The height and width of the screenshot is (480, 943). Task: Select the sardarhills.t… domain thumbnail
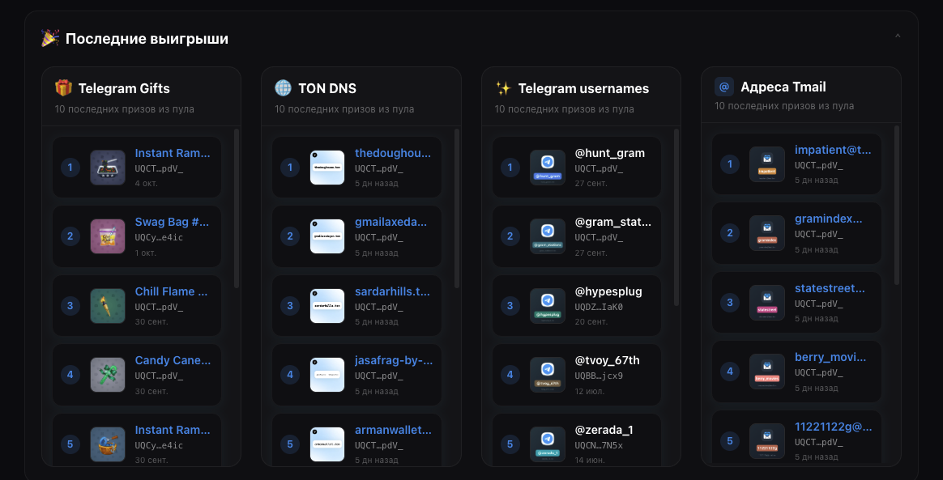click(x=327, y=306)
